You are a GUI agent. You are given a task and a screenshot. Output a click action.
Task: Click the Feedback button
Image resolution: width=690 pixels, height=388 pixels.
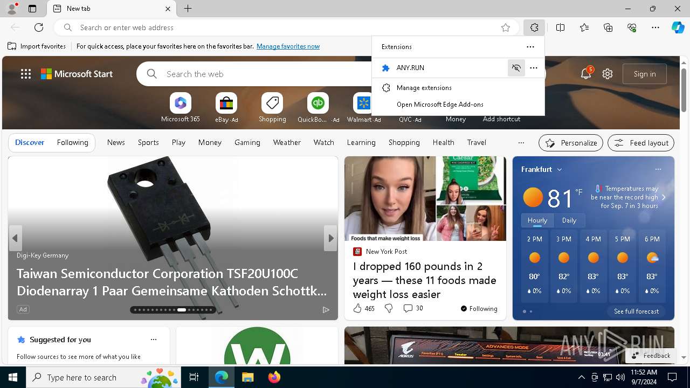(x=651, y=356)
